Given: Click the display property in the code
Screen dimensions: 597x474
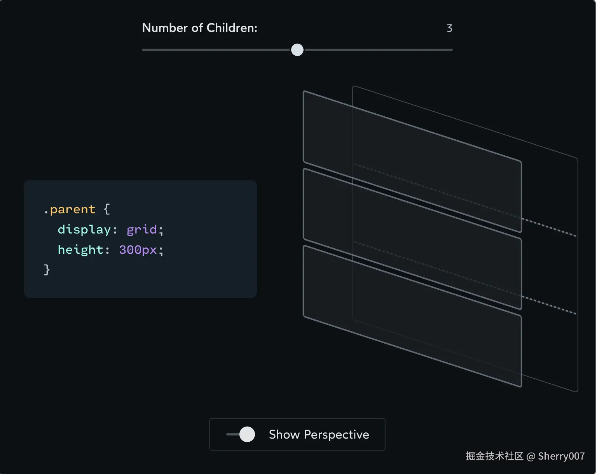Looking at the screenshot, I should [x=84, y=230].
